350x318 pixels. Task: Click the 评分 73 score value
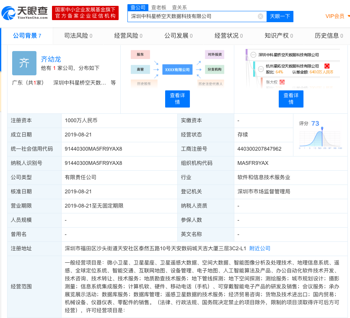point(315,123)
